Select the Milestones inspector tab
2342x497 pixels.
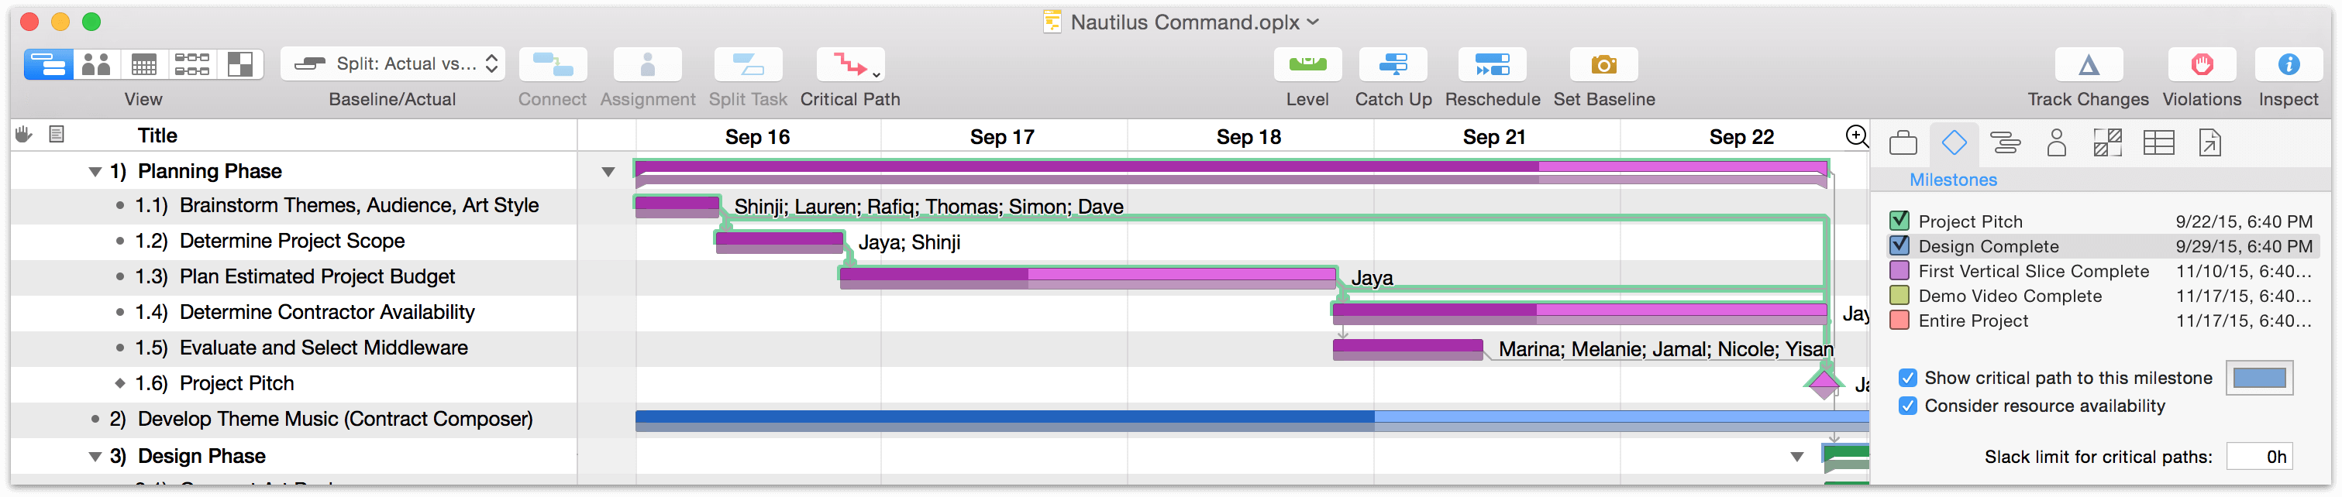click(x=1954, y=142)
